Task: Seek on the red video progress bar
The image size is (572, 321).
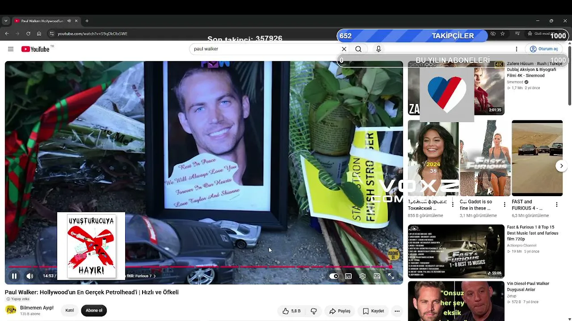Action: [200, 267]
